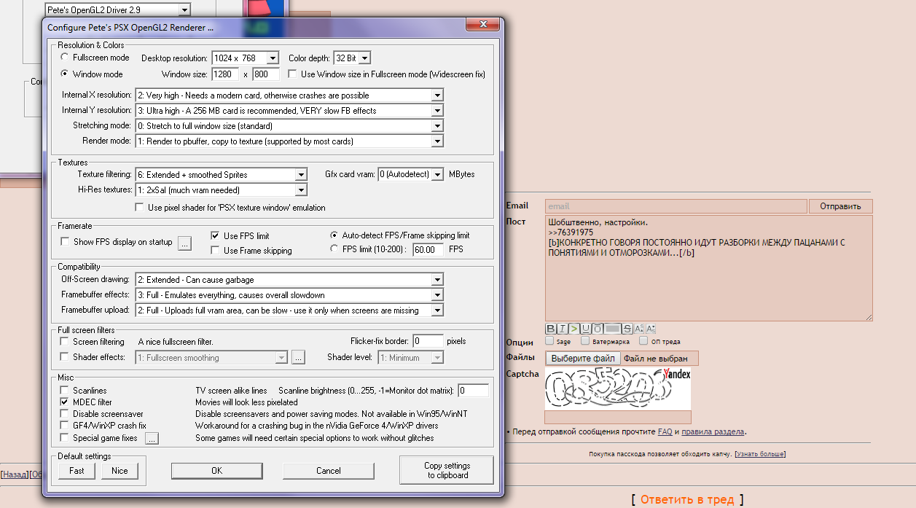Check the Sage option in post form
The image size is (916, 508).
coord(549,340)
